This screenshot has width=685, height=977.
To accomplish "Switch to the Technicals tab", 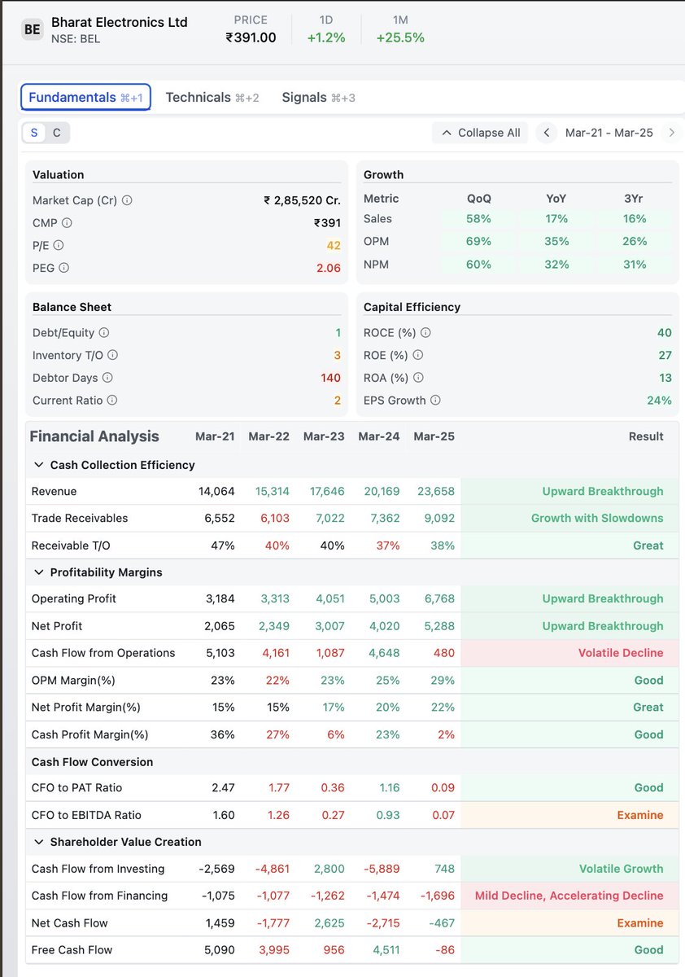I will pyautogui.click(x=212, y=98).
